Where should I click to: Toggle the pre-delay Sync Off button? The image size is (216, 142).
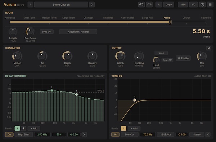pos(47,32)
